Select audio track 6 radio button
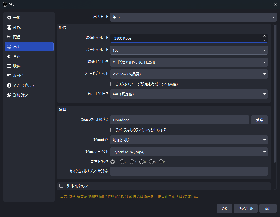The height and width of the screenshot is (217, 280). 161,162
